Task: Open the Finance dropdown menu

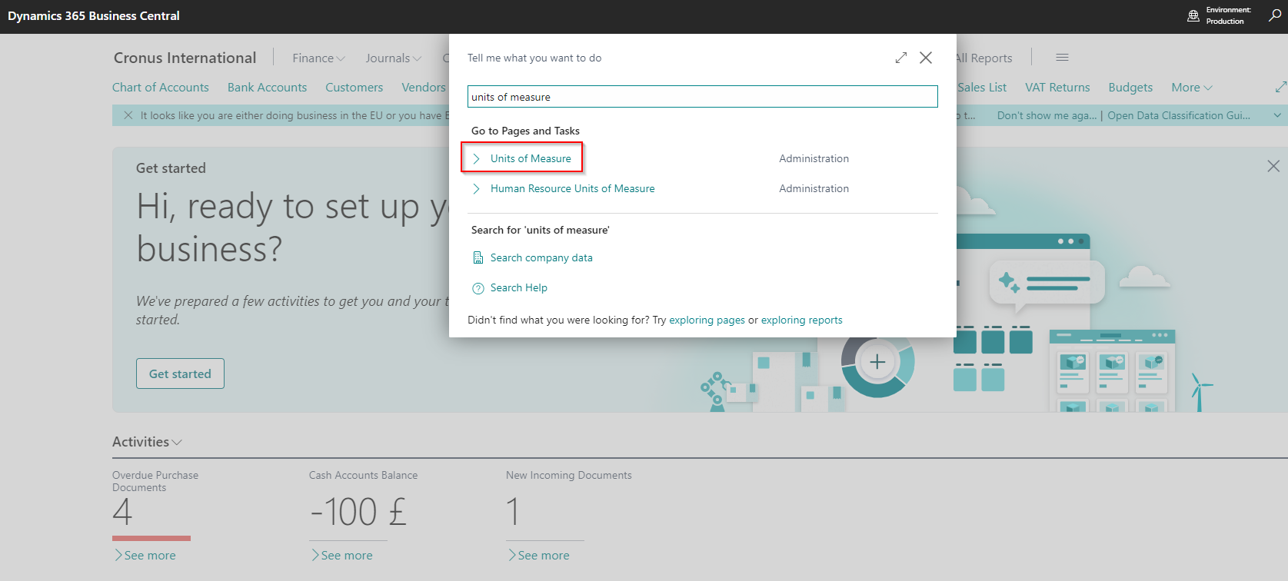Action: (x=318, y=58)
